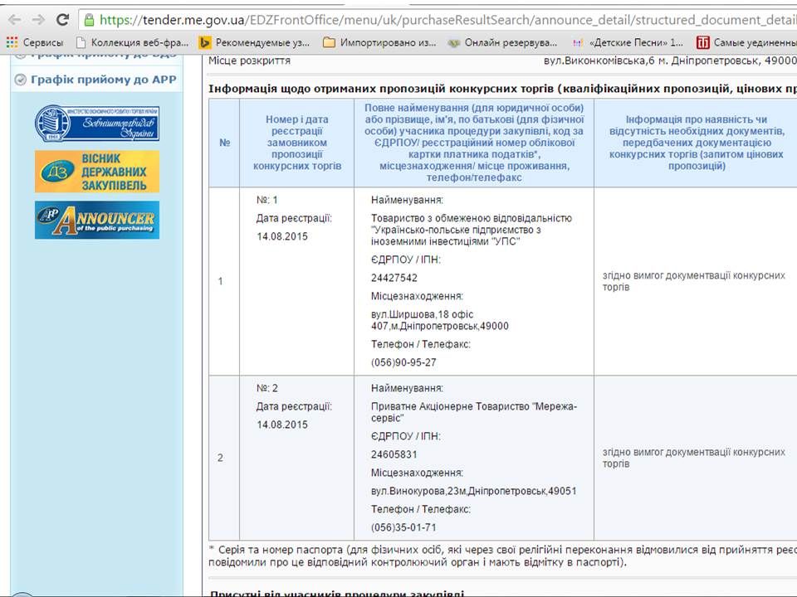The width and height of the screenshot is (797, 597).
Task: Reload the page with the refresh icon
Action: 63,19
